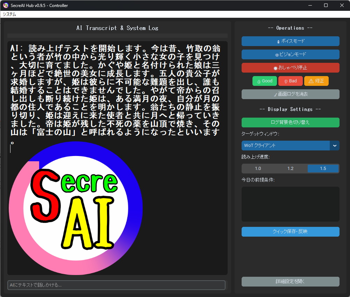350x297 pixels.
Task: Set reading speed to 1.2
Action: point(291,169)
